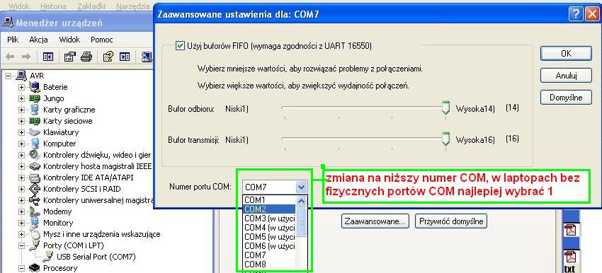Click the Help icon with question mark

click(x=108, y=57)
